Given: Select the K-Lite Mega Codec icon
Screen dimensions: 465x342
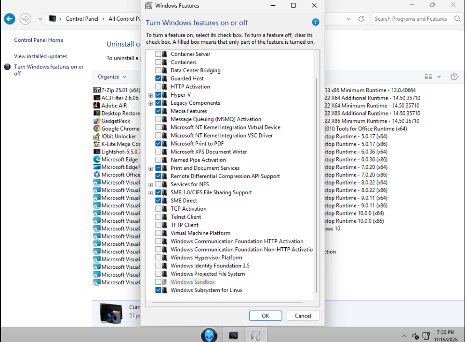Looking at the screenshot, I should pyautogui.click(x=97, y=144).
